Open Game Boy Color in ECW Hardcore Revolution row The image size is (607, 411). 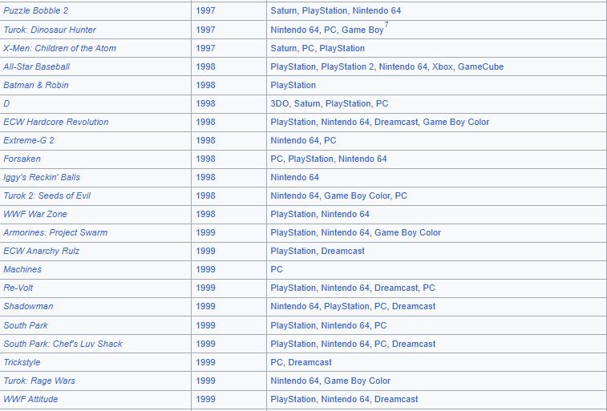point(456,123)
